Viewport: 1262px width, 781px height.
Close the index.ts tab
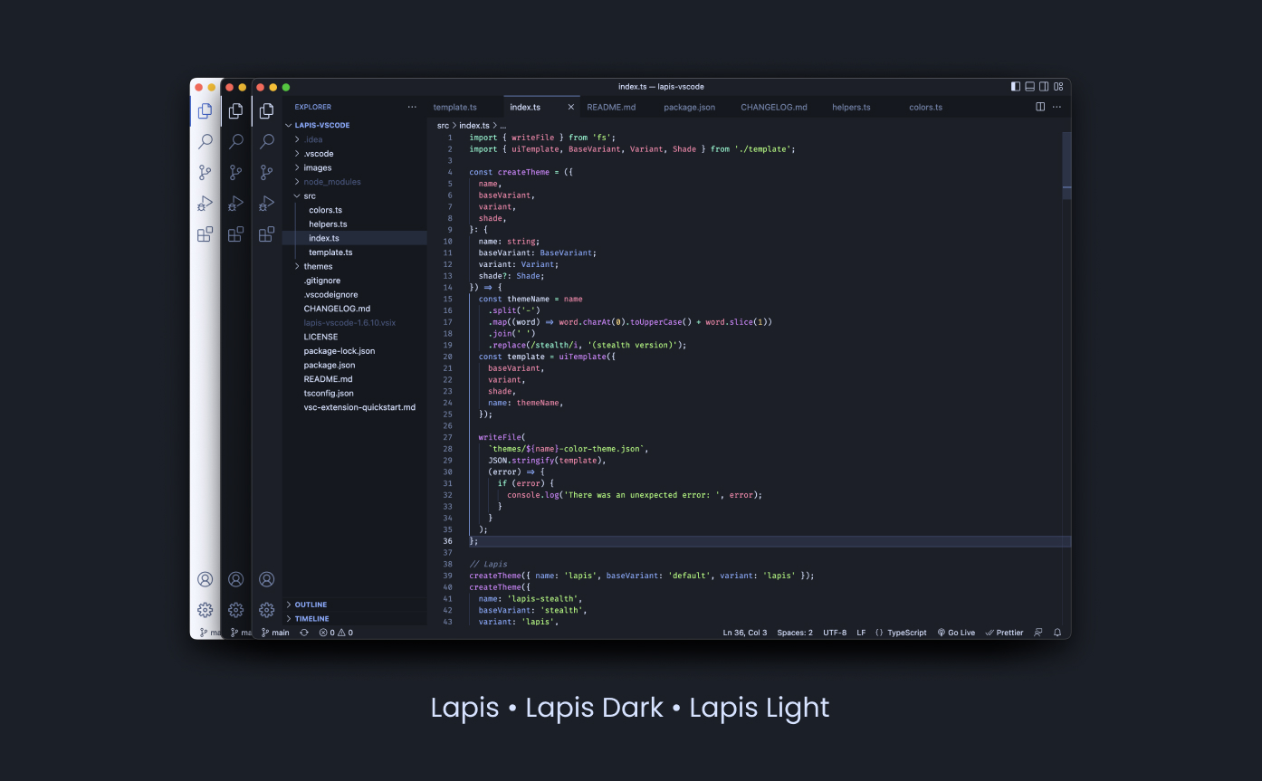click(x=570, y=107)
